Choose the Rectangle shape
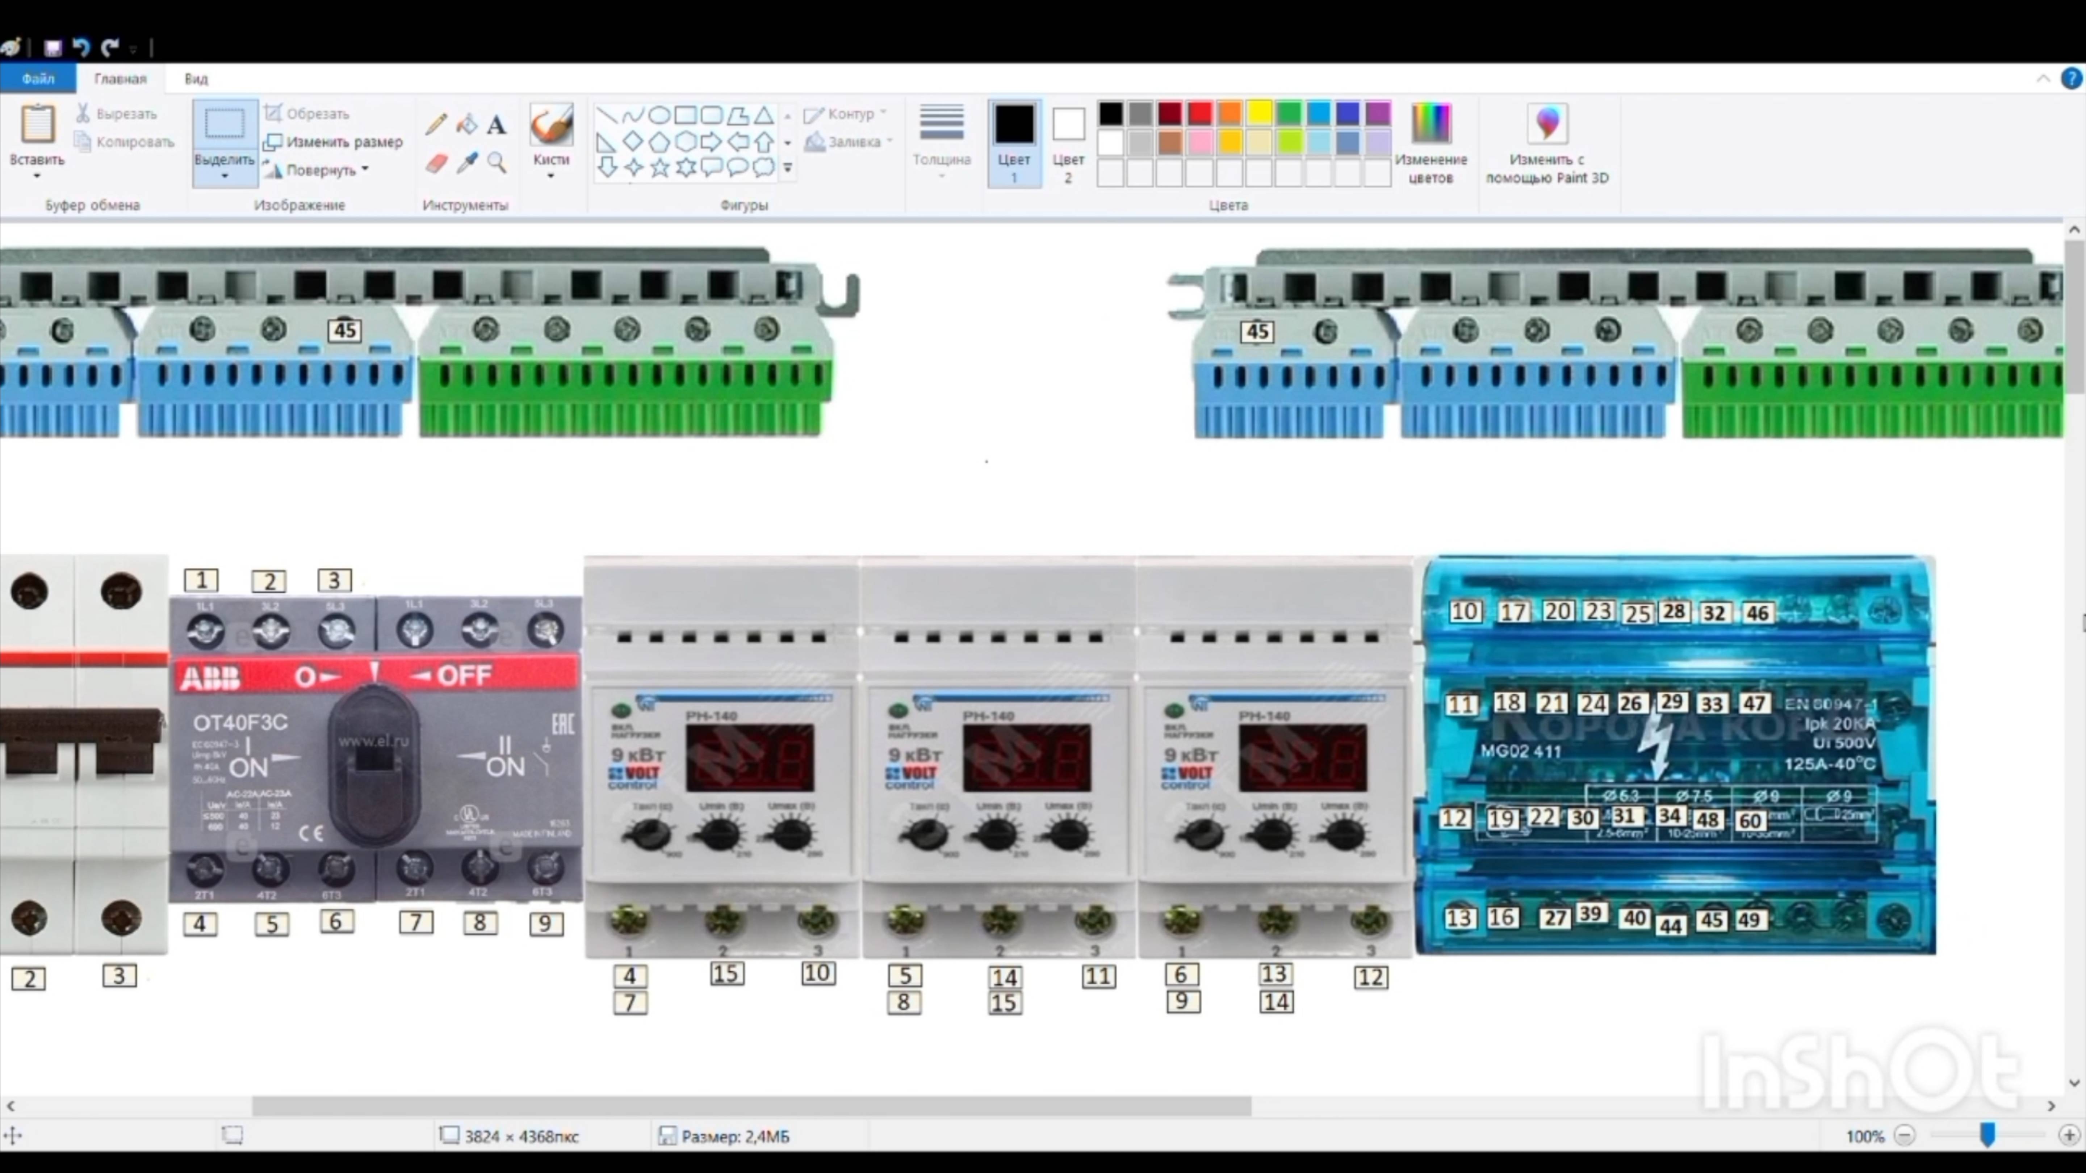This screenshot has height=1173, width=2086. click(685, 115)
